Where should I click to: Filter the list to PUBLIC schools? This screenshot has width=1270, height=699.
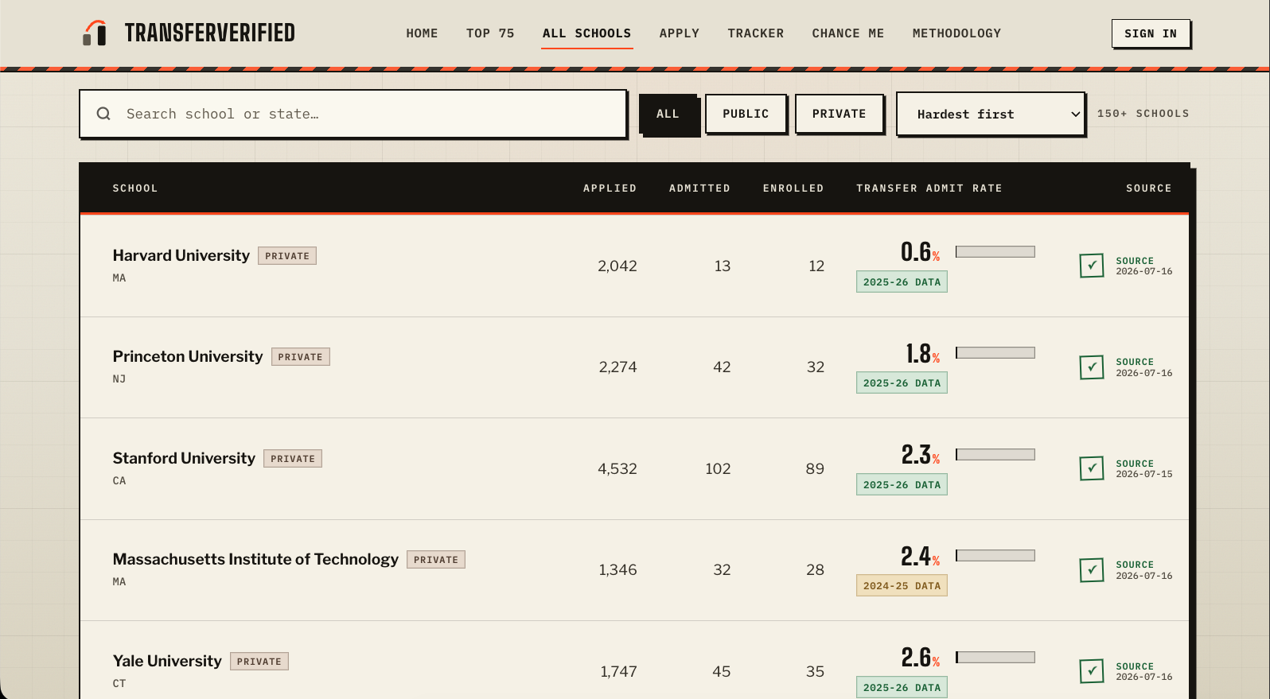tap(746, 114)
